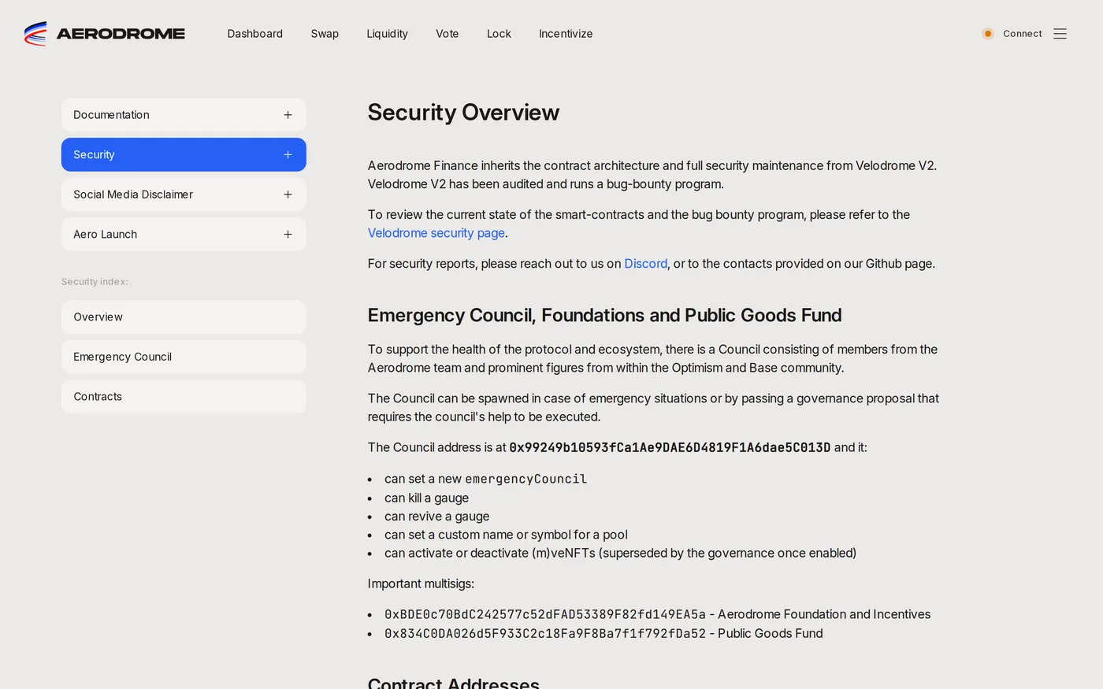Expand Social Media Disclaimer plus icon

288,194
